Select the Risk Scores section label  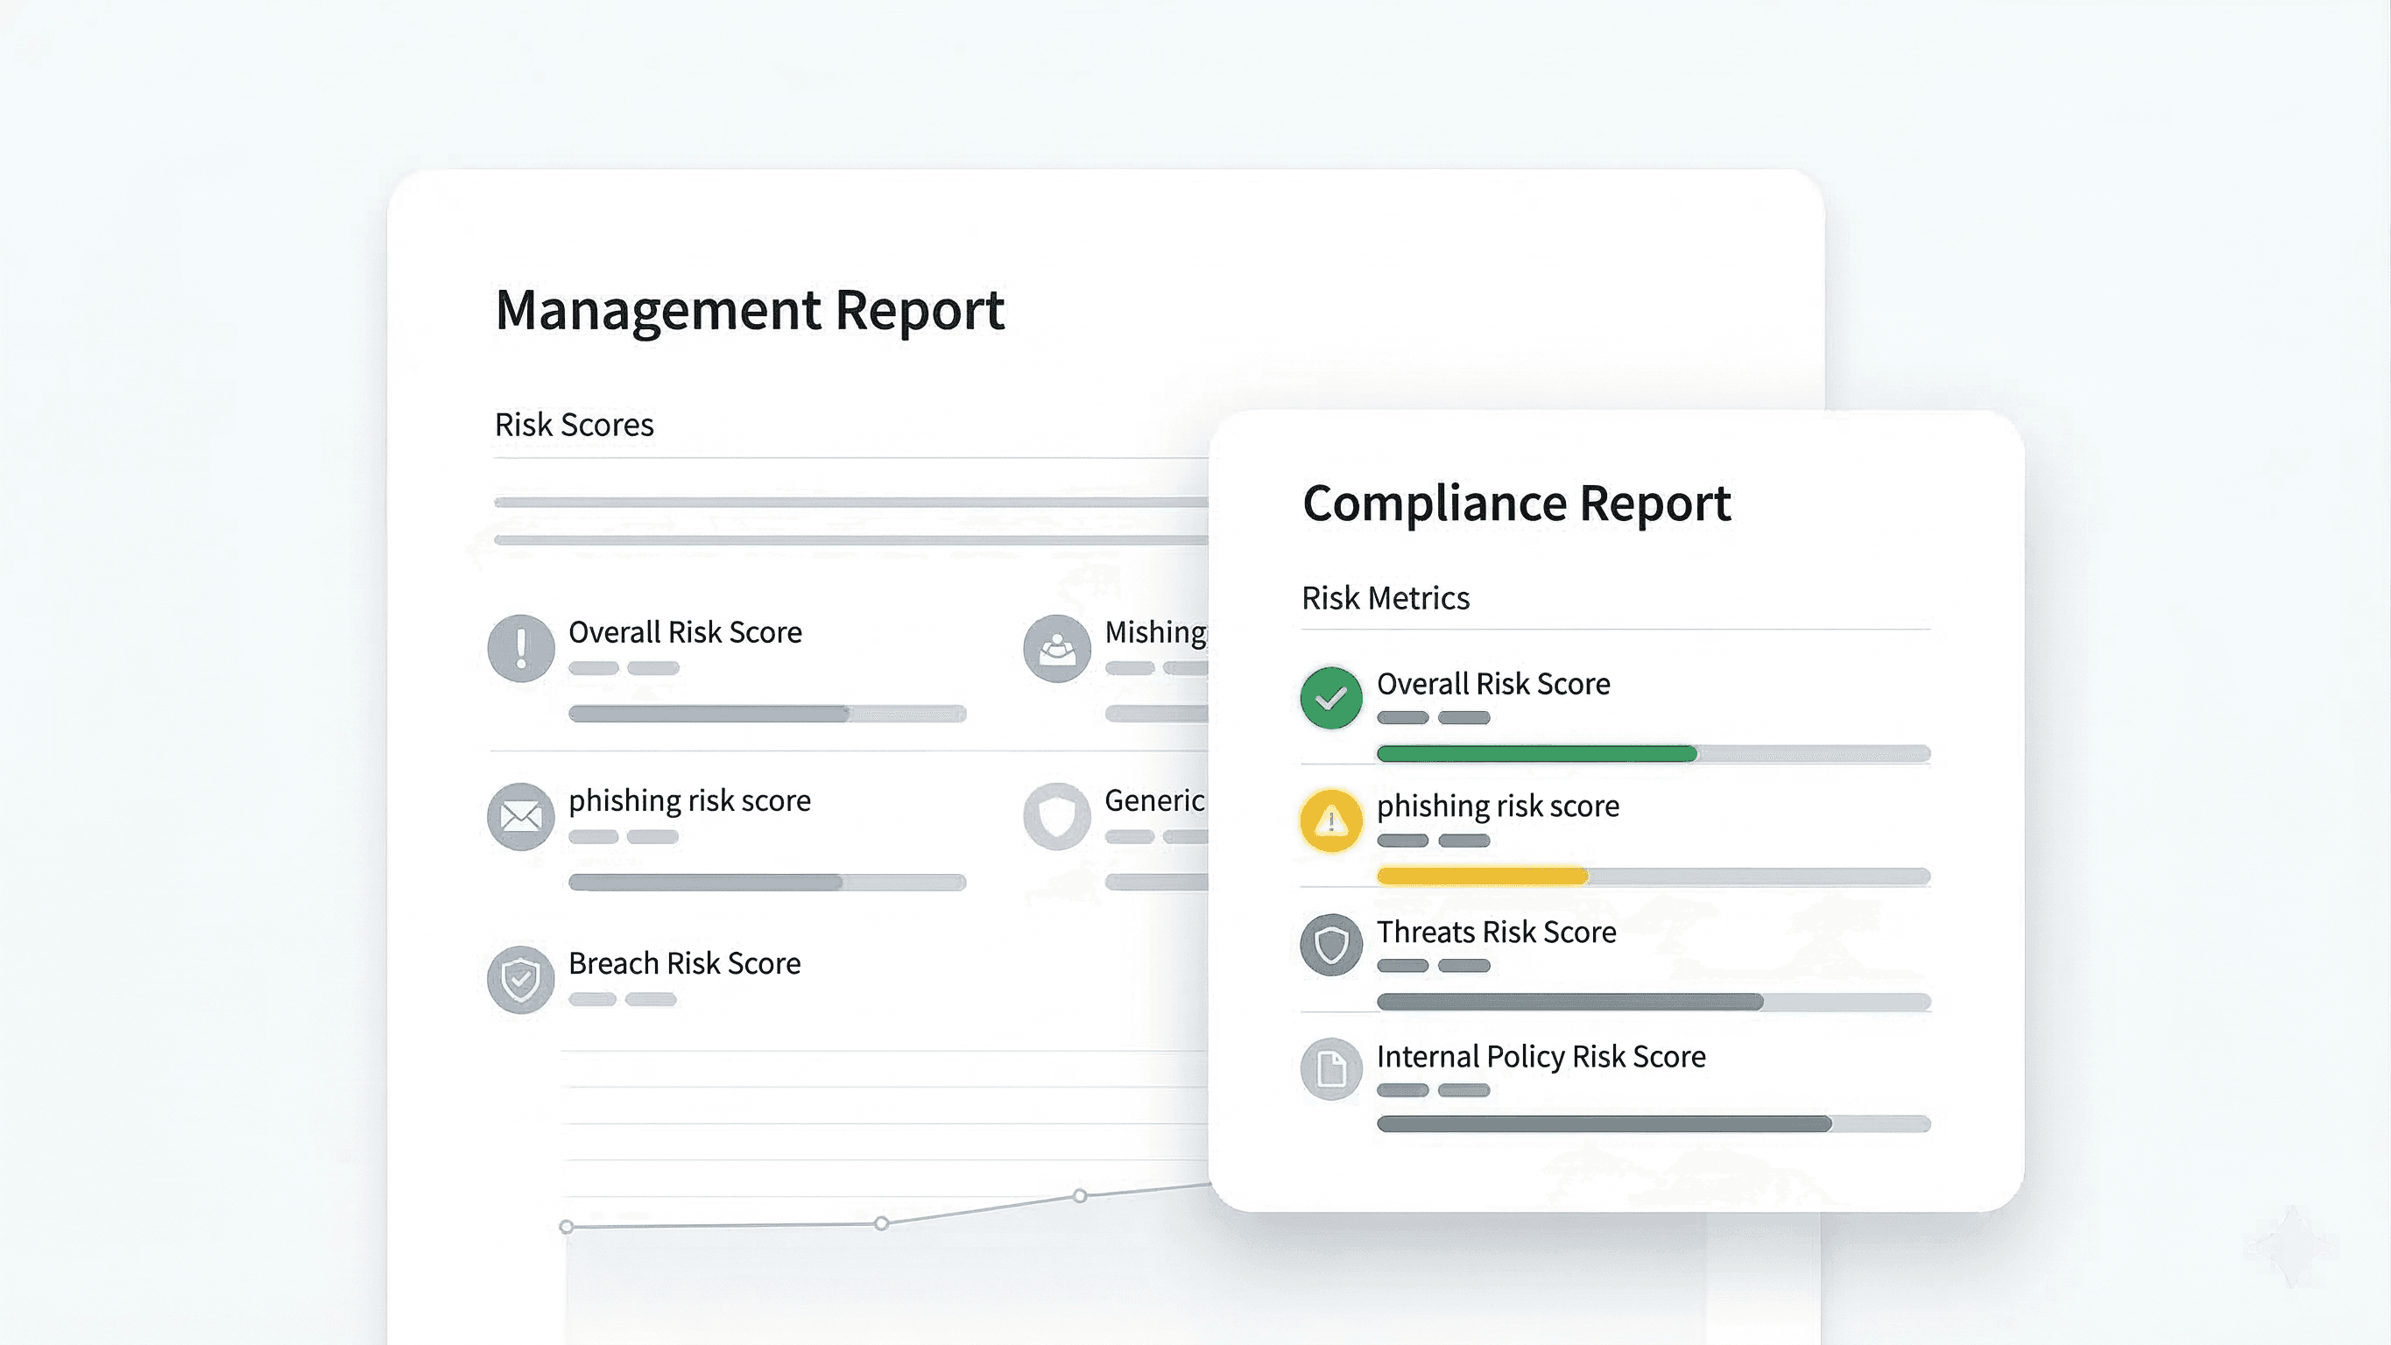coord(574,425)
